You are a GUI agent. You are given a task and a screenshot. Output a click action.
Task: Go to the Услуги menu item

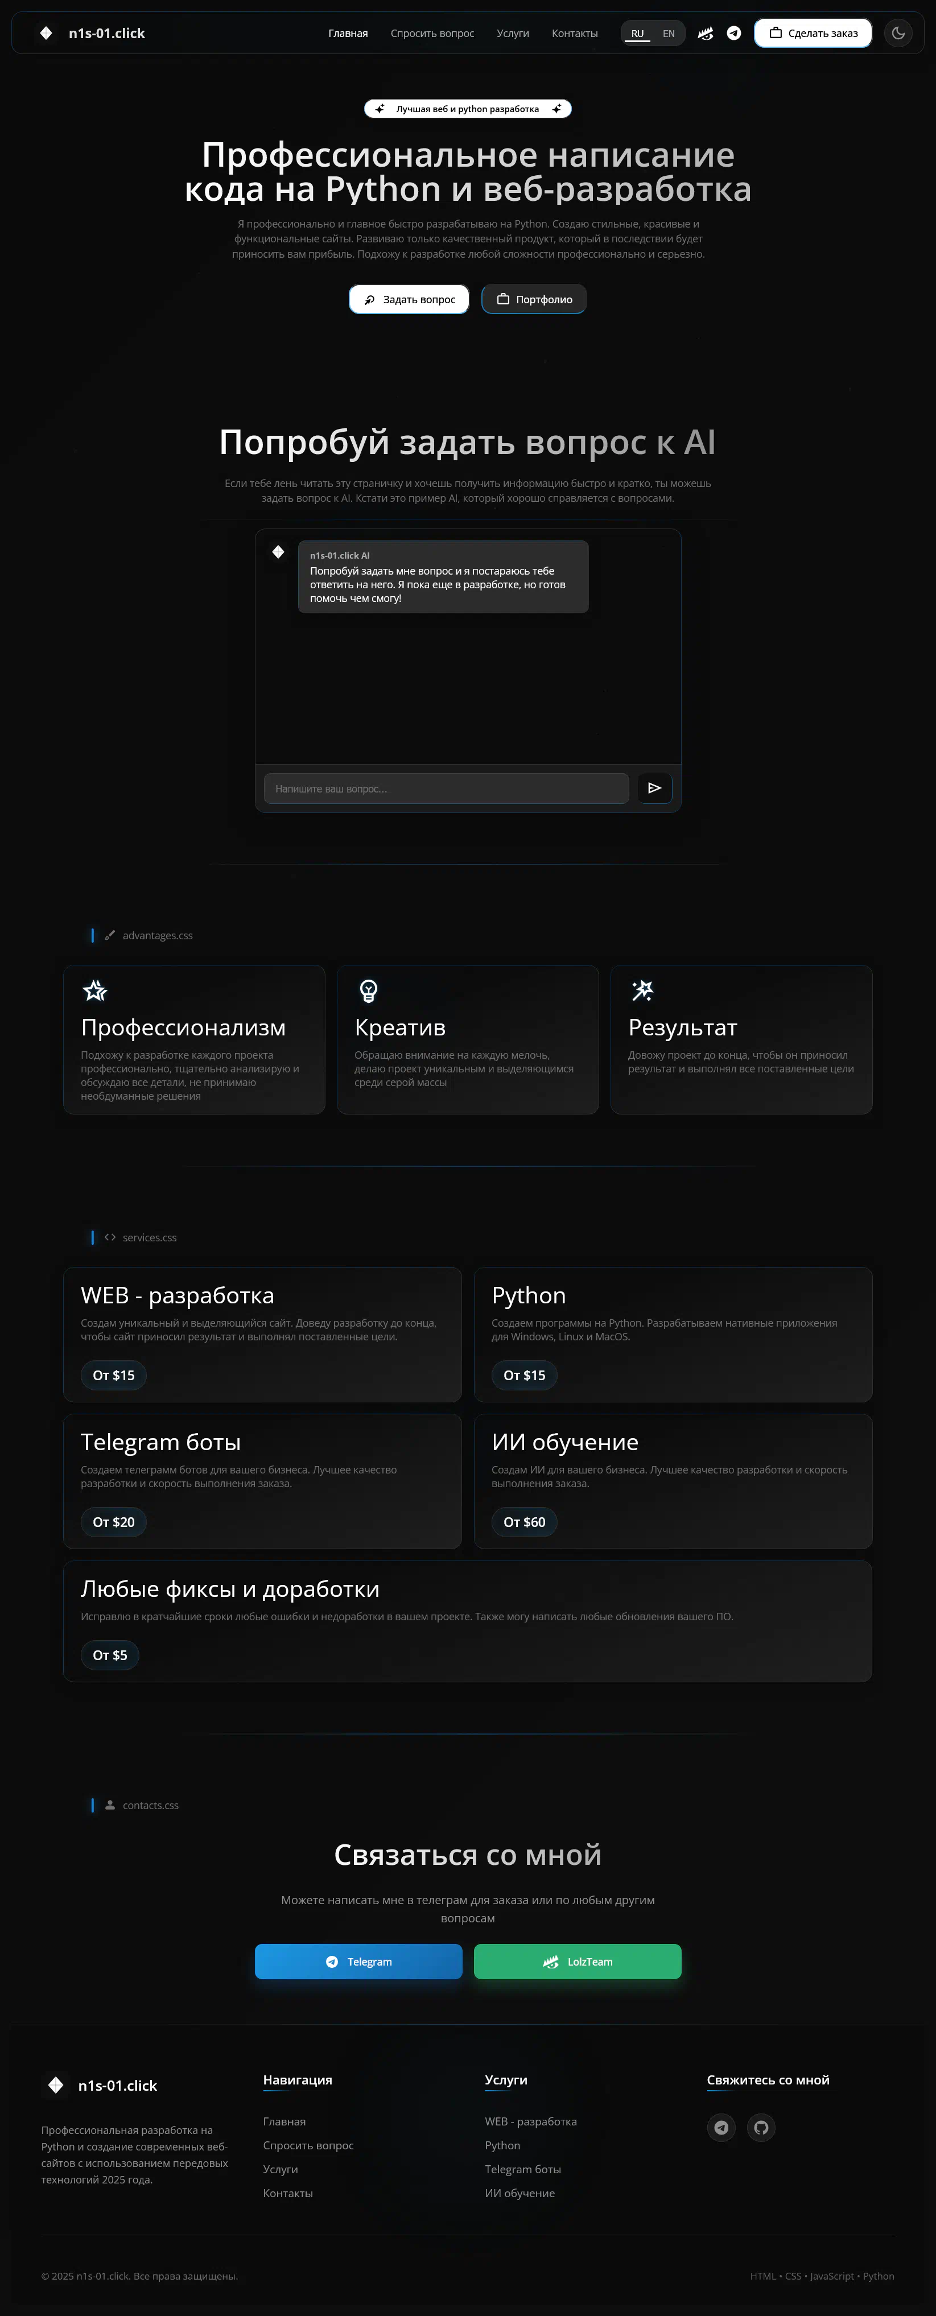(513, 33)
